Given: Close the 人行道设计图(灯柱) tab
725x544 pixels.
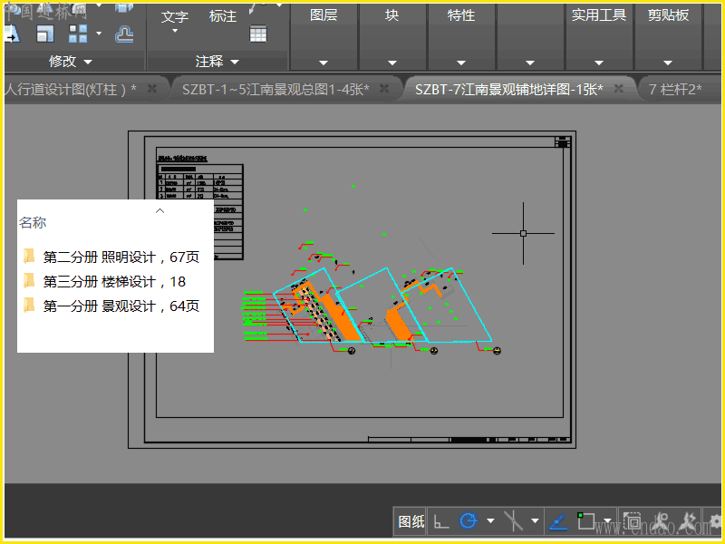Looking at the screenshot, I should pyautogui.click(x=151, y=88).
